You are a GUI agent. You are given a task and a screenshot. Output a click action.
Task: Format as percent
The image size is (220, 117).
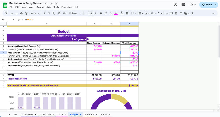[49, 13]
